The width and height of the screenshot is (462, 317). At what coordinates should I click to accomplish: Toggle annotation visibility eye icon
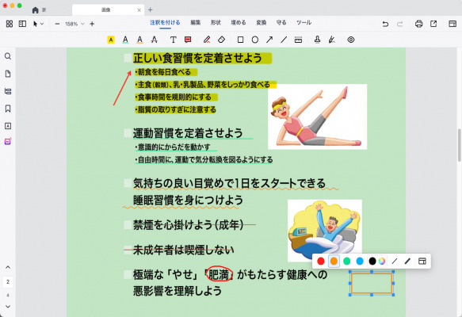(350, 40)
